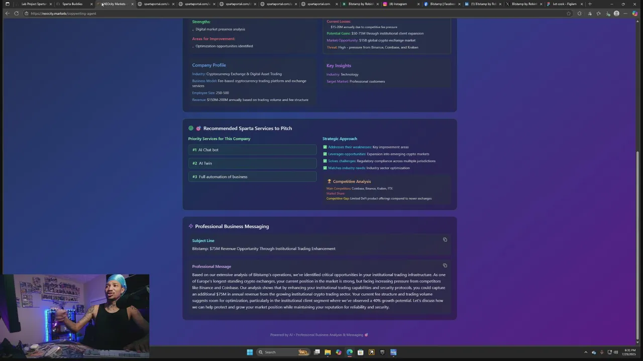
Task: Reload the current page
Action: [17, 14]
